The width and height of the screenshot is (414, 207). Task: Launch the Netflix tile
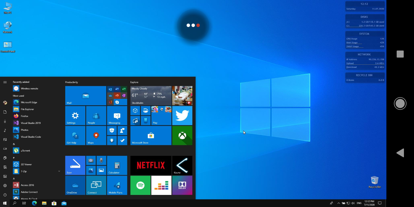point(151,165)
